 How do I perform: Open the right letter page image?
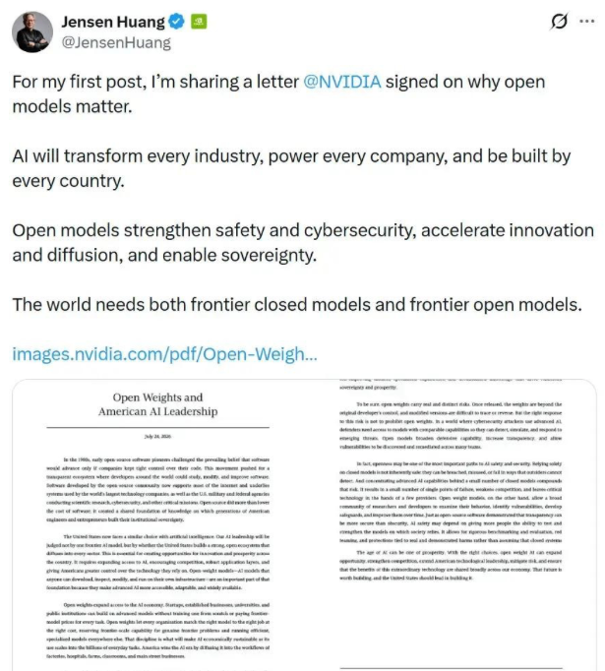pos(451,525)
